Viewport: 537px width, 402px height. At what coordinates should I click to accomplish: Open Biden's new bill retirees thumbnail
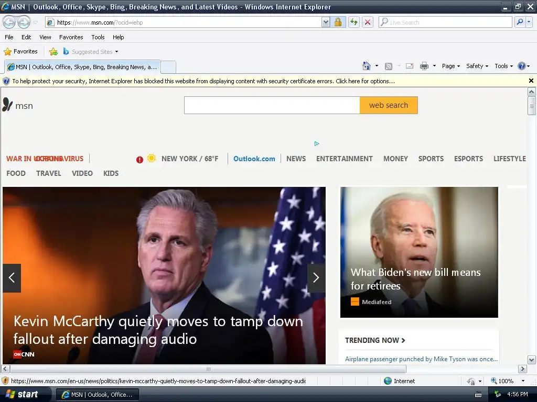tap(419, 252)
